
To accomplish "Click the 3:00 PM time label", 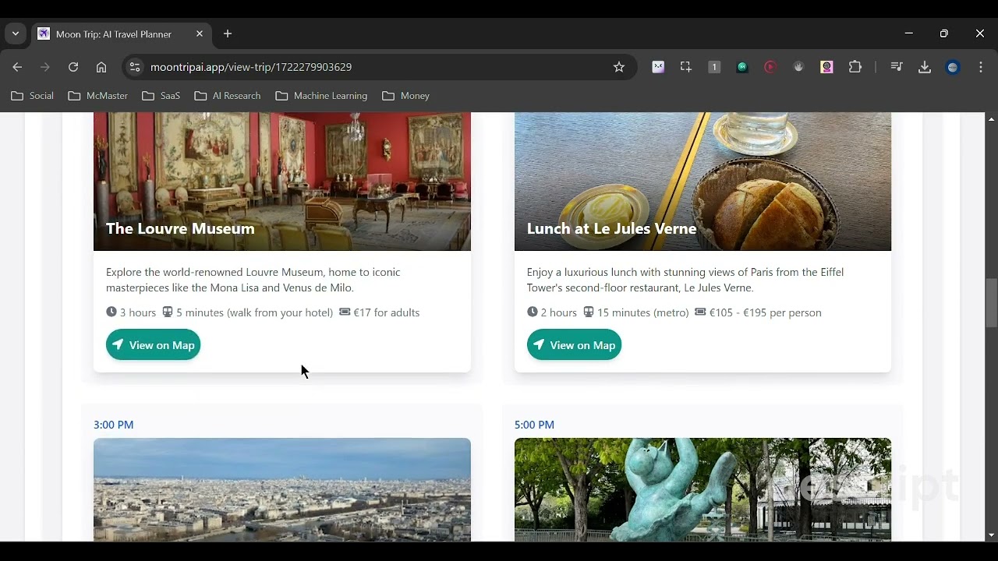I will (114, 425).
